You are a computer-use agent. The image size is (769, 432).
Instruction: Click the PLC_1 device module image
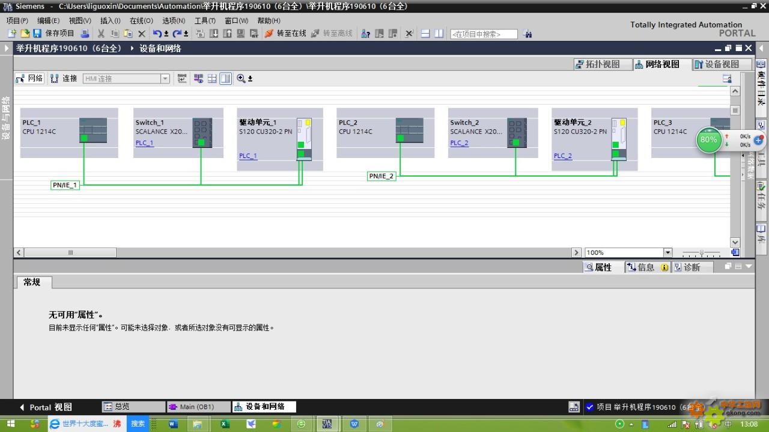(x=93, y=130)
